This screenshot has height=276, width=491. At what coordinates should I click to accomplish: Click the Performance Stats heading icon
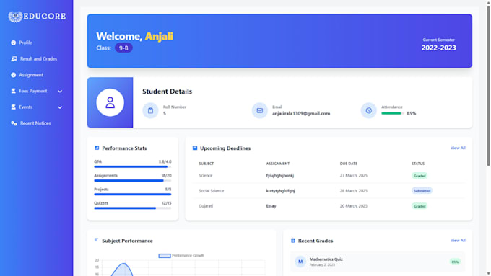tap(97, 148)
